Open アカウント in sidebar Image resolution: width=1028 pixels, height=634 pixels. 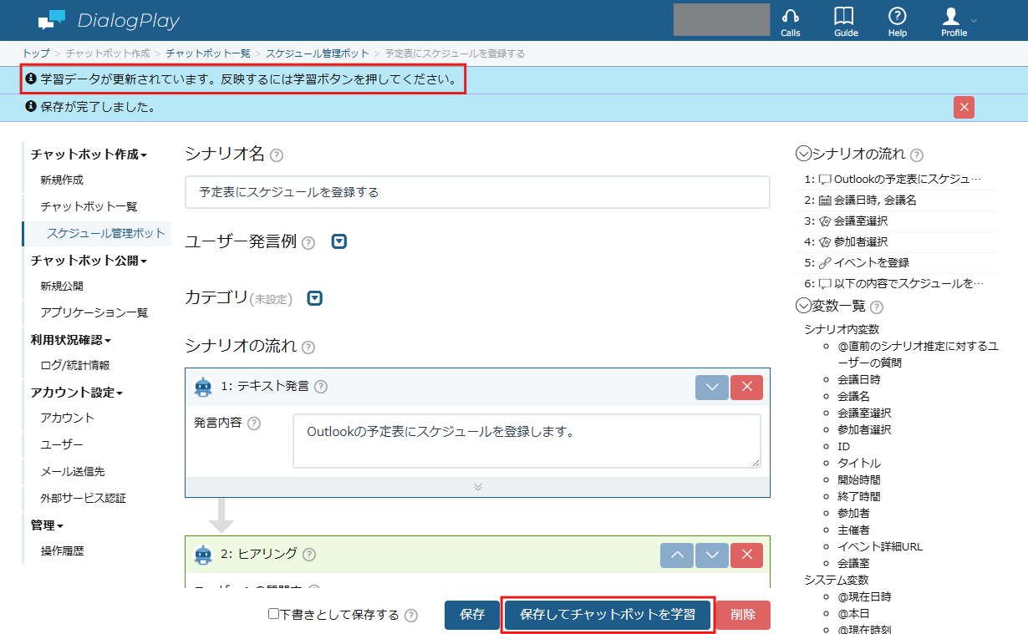coord(68,418)
